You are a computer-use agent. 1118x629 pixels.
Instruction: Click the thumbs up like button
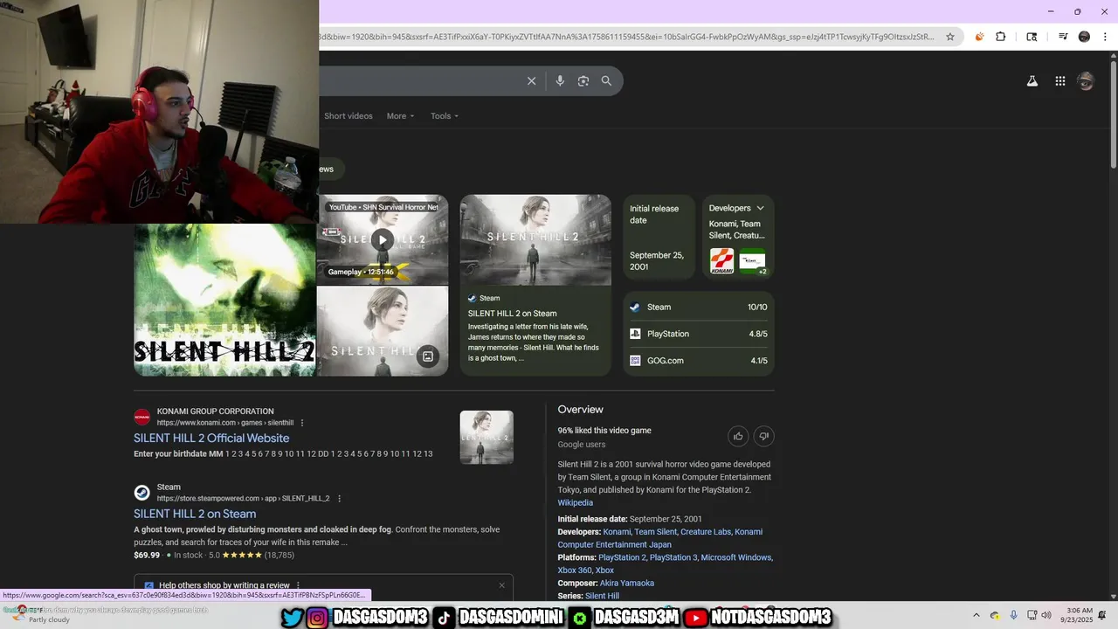[x=738, y=436]
